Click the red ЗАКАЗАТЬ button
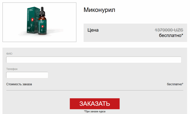The width and height of the screenshot is (190, 114). (95, 104)
